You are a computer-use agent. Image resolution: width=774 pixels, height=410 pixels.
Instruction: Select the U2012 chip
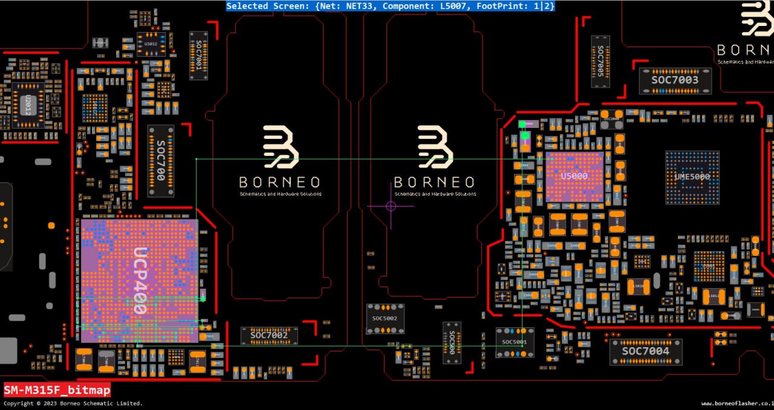pos(27,105)
